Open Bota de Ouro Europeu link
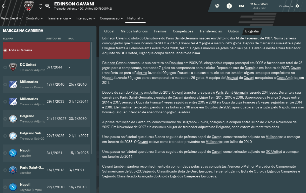The height and width of the screenshot is (193, 306). [x=195, y=171]
